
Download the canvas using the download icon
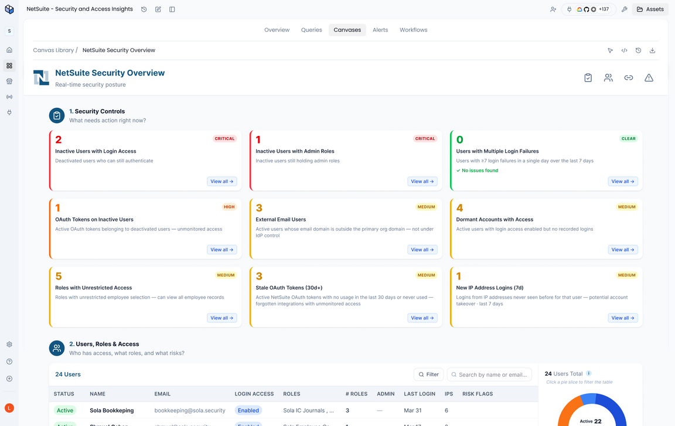(652, 50)
